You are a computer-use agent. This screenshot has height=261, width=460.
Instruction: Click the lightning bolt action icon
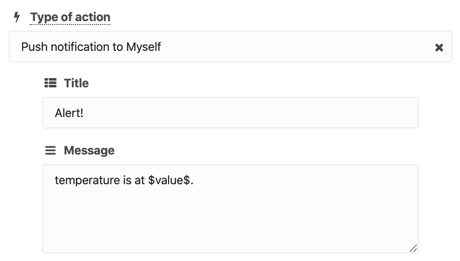point(17,17)
